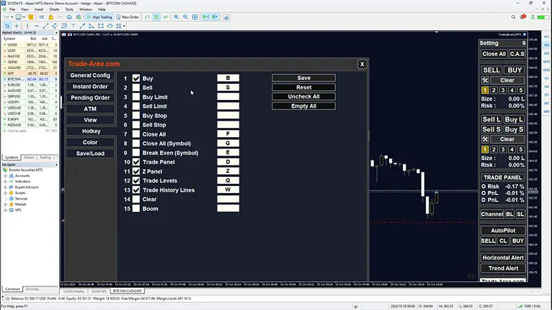Switch to the Hotkey settings tab
552x310 pixels.
pyautogui.click(x=90, y=131)
